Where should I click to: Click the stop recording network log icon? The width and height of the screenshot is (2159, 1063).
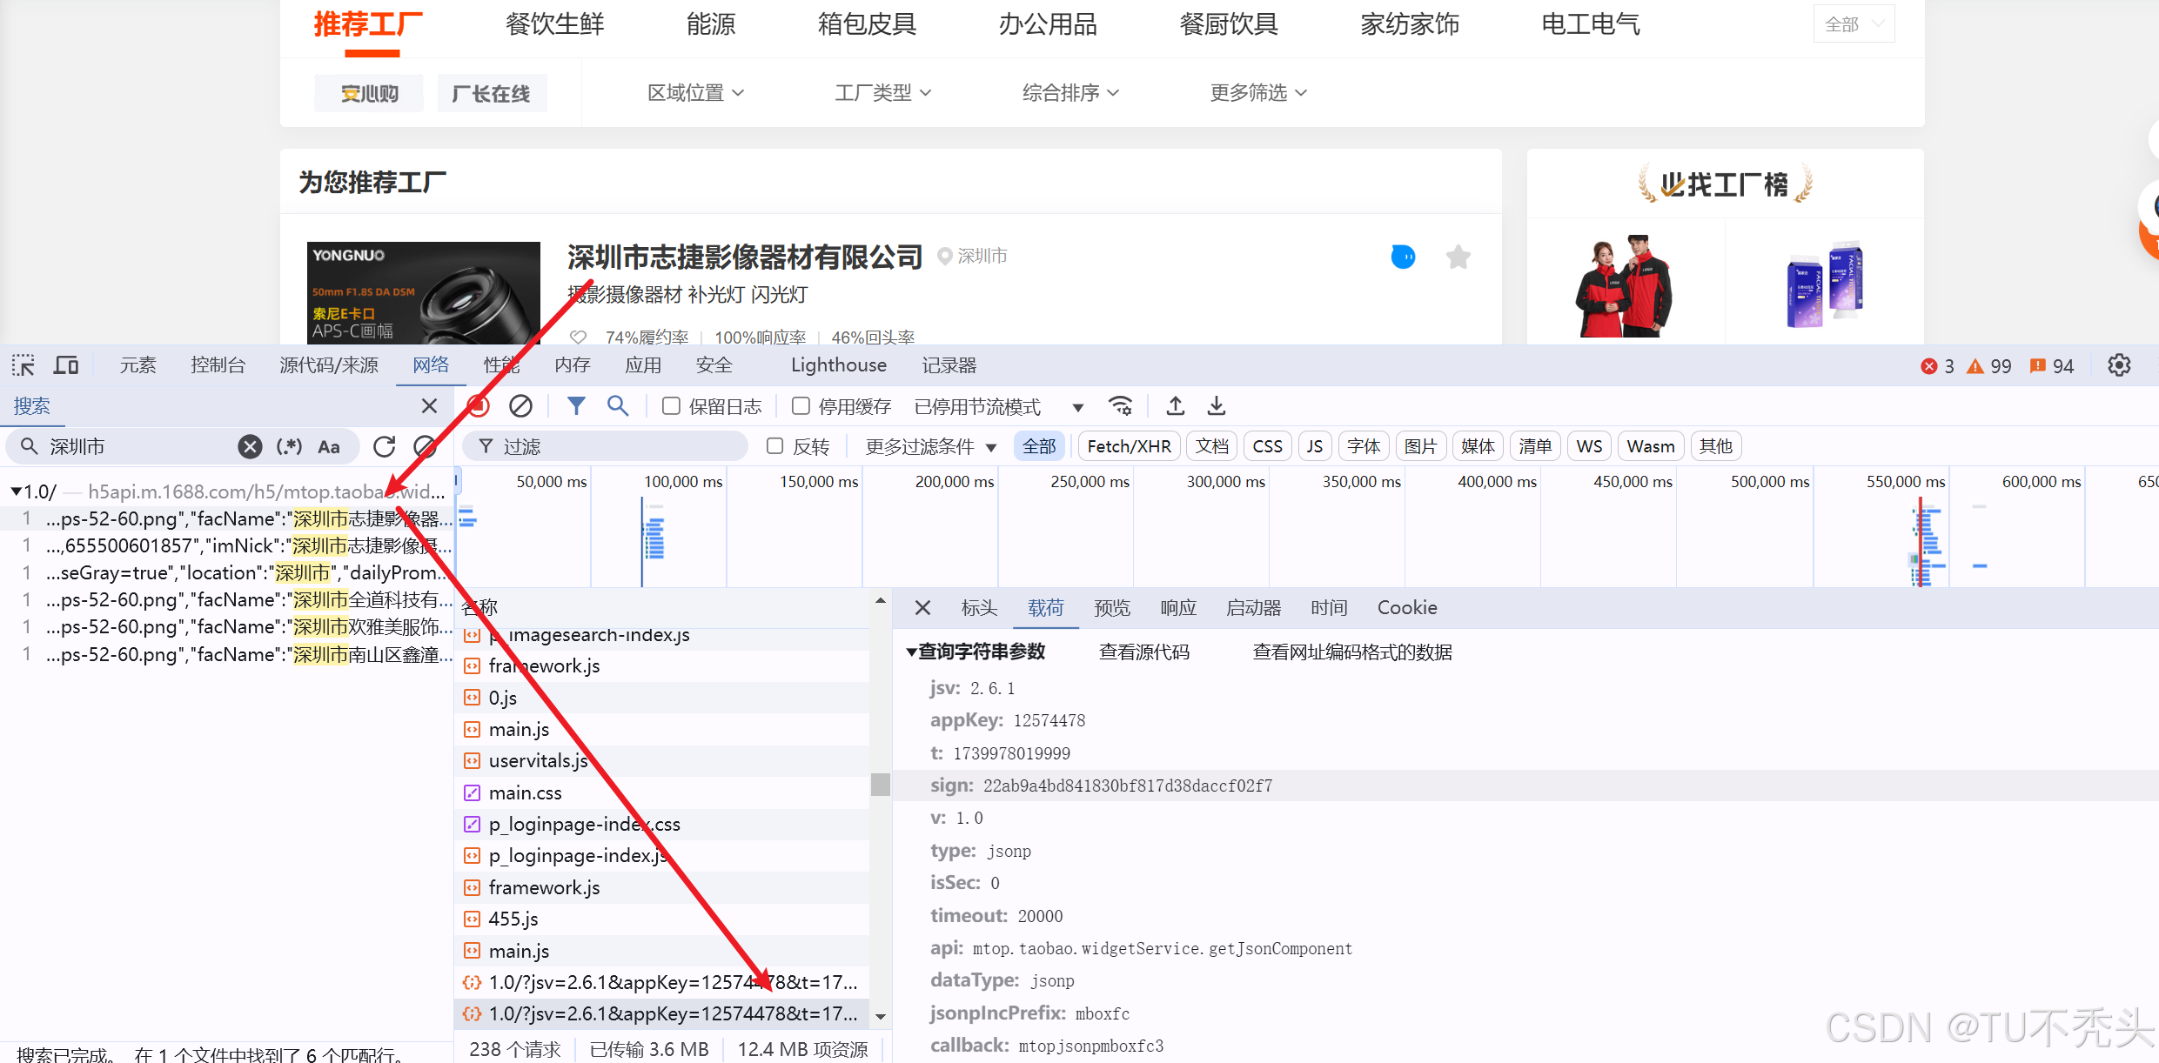(x=478, y=406)
